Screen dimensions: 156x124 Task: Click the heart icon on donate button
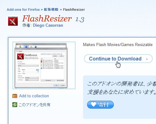click(x=93, y=104)
